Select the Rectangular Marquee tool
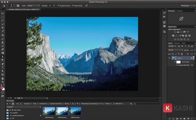196x120 pixels. pos(3,17)
